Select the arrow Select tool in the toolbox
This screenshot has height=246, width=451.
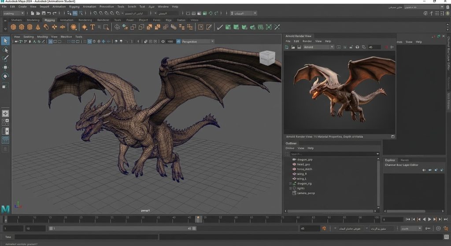[x=5, y=41]
